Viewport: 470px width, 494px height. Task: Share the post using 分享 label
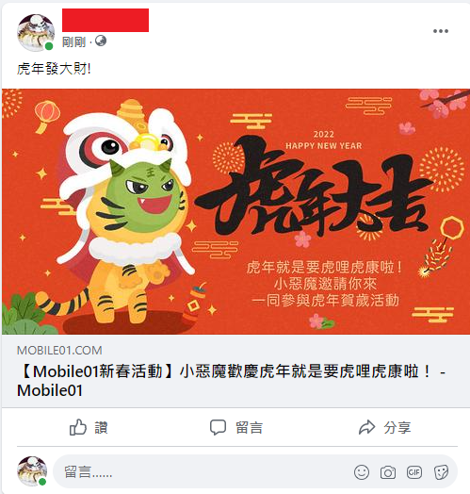[x=397, y=428]
